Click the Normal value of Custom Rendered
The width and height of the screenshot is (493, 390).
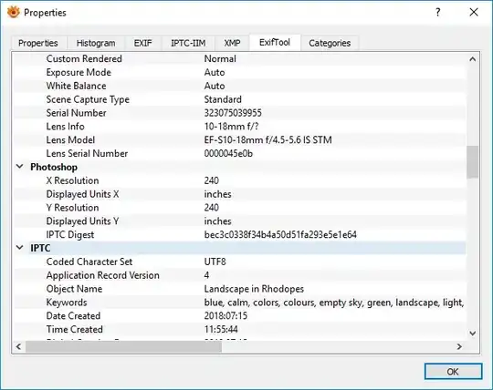click(220, 58)
